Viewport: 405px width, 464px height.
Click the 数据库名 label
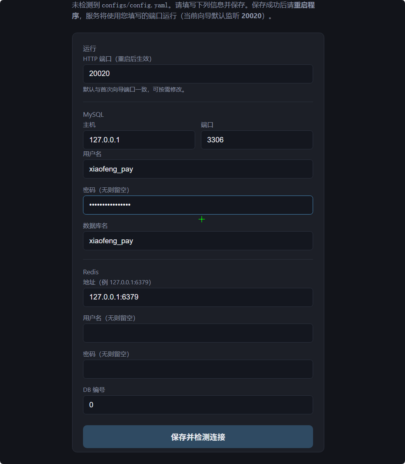[95, 226]
